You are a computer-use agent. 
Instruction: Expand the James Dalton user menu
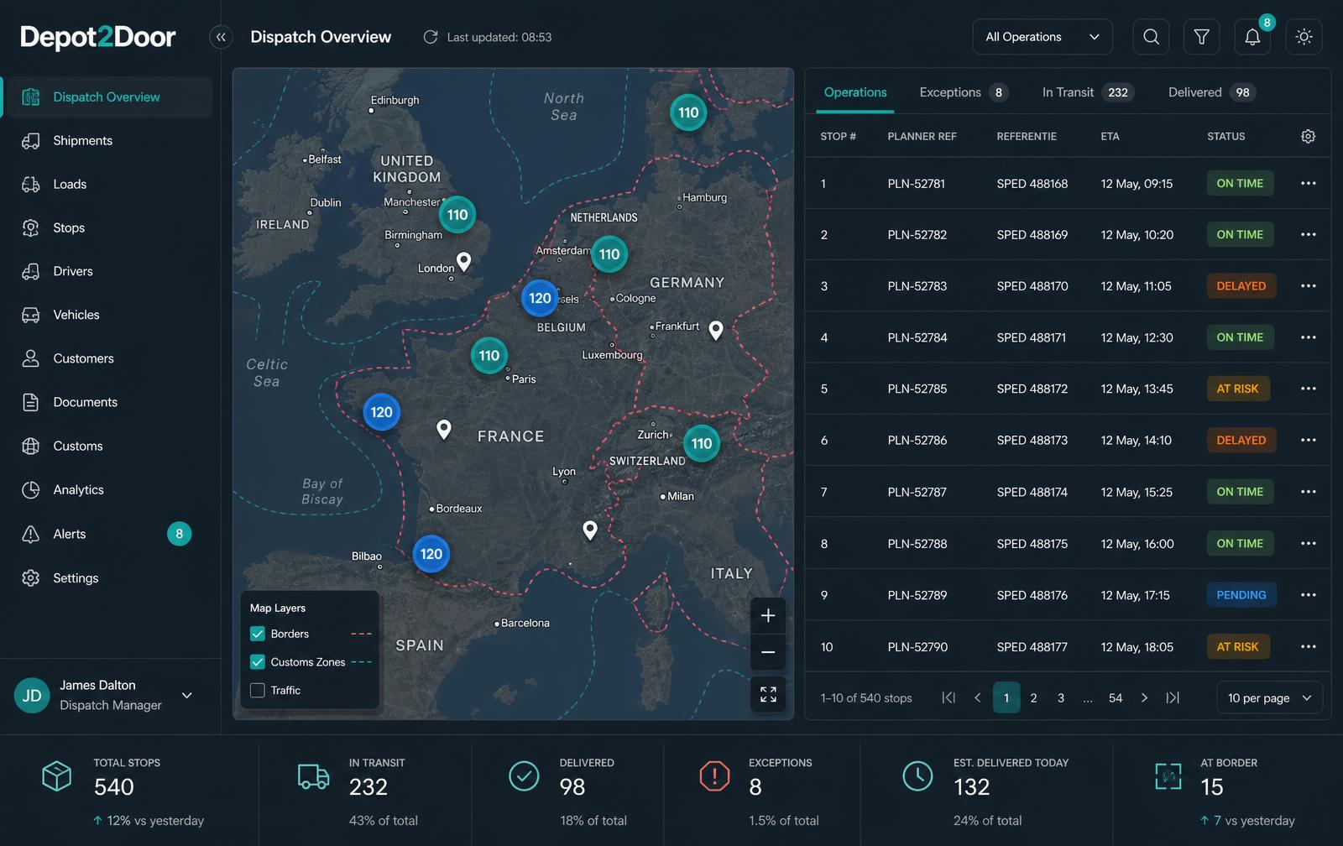coord(187,695)
